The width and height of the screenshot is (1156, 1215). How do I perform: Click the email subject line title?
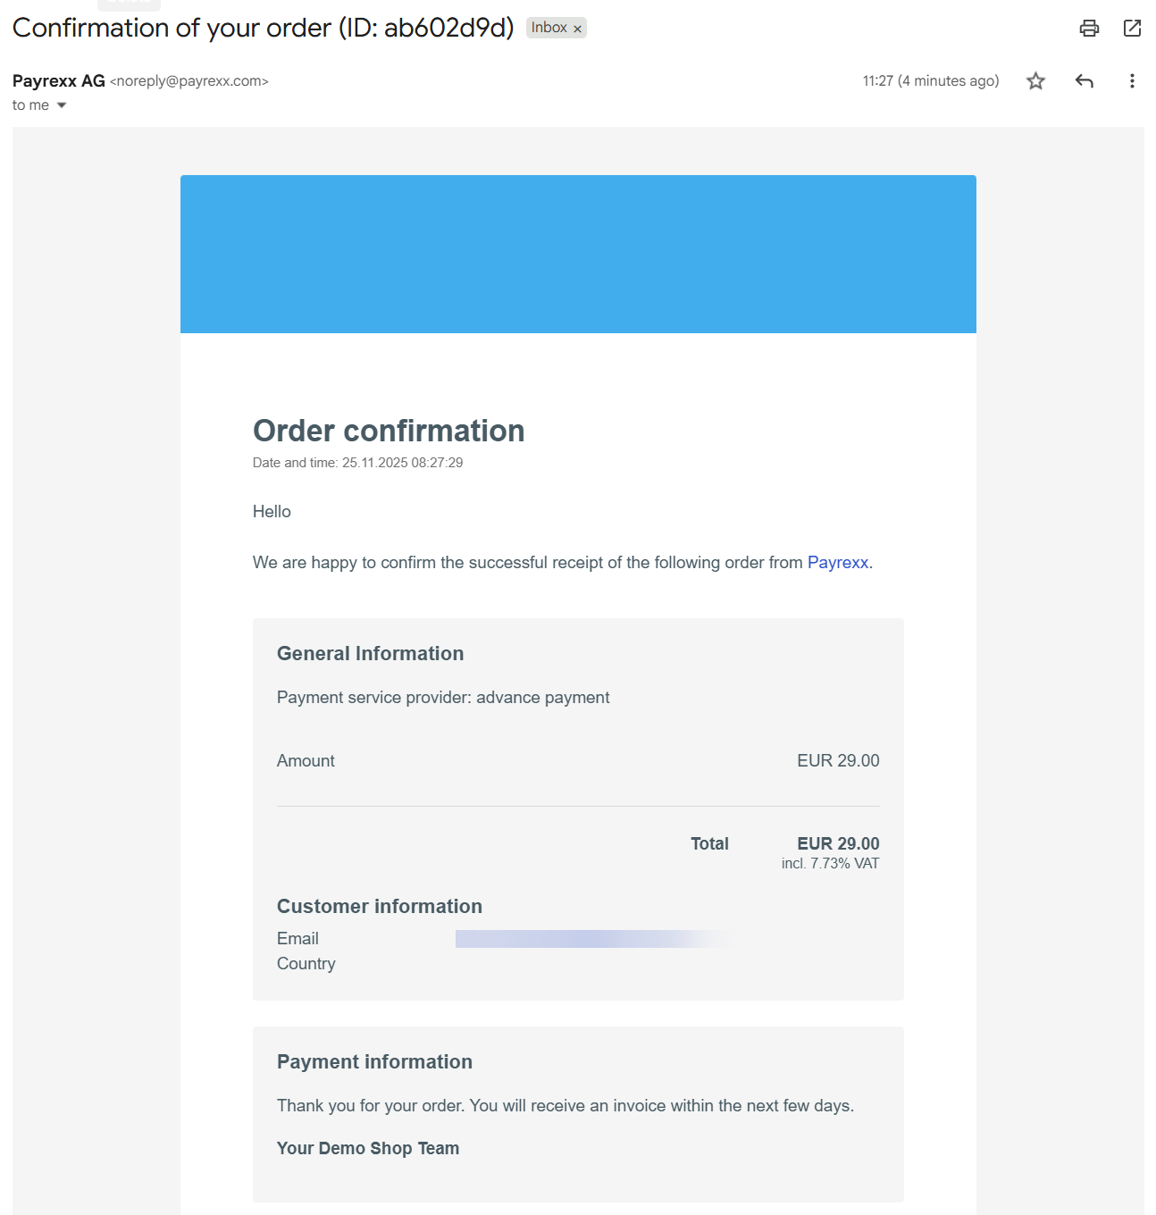click(x=263, y=28)
